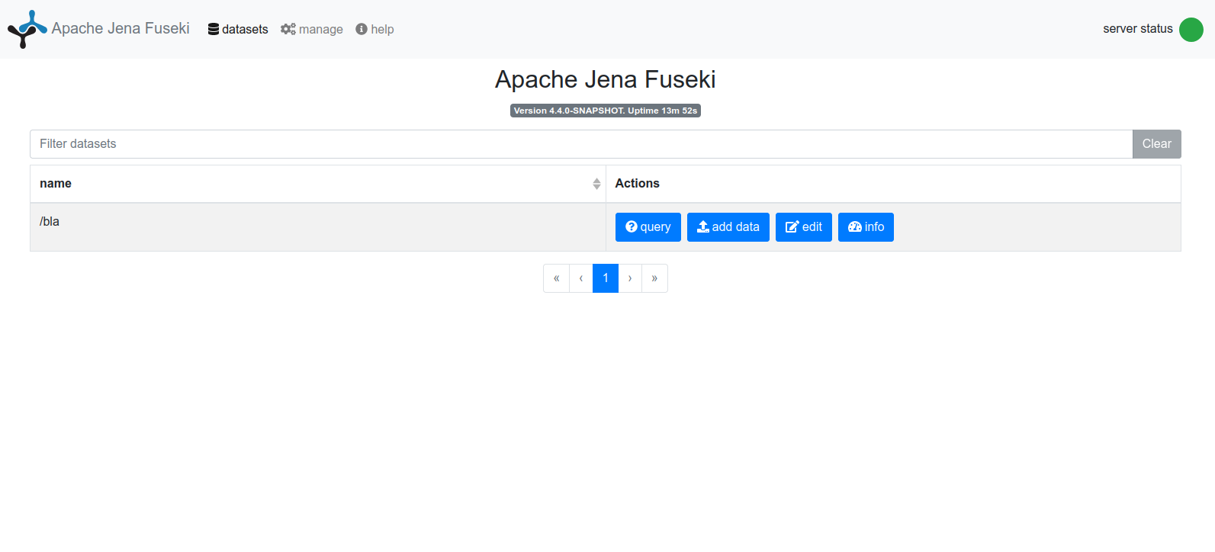Click the Apache Jena Fuseki page heading

pos(606,79)
